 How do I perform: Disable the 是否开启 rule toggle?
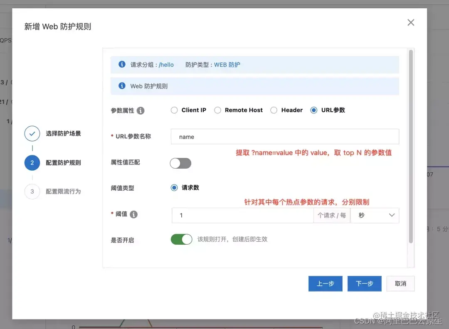point(181,240)
